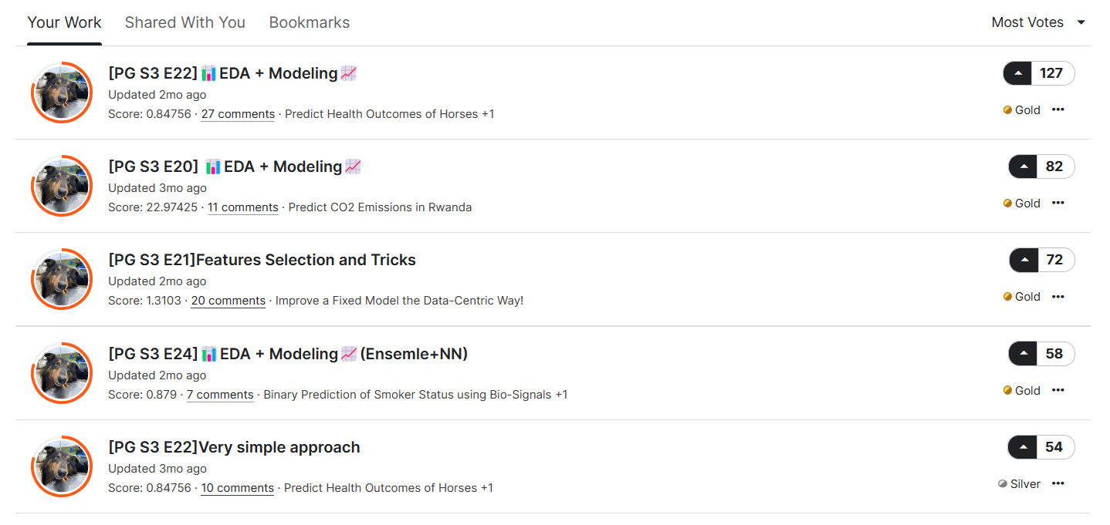Open three-dot menu on the Silver notebook row
Screen dimensions: 1110x525
click(1058, 483)
